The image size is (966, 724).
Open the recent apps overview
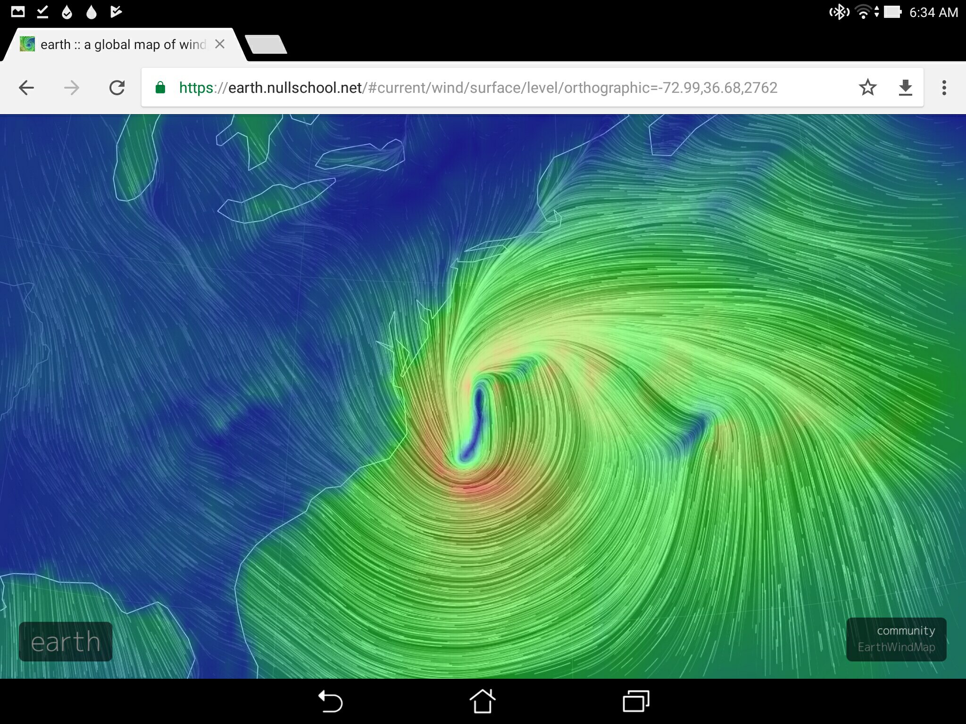click(636, 701)
